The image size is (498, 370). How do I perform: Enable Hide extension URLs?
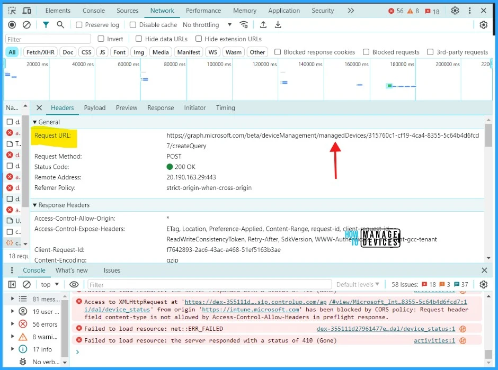tap(199, 39)
